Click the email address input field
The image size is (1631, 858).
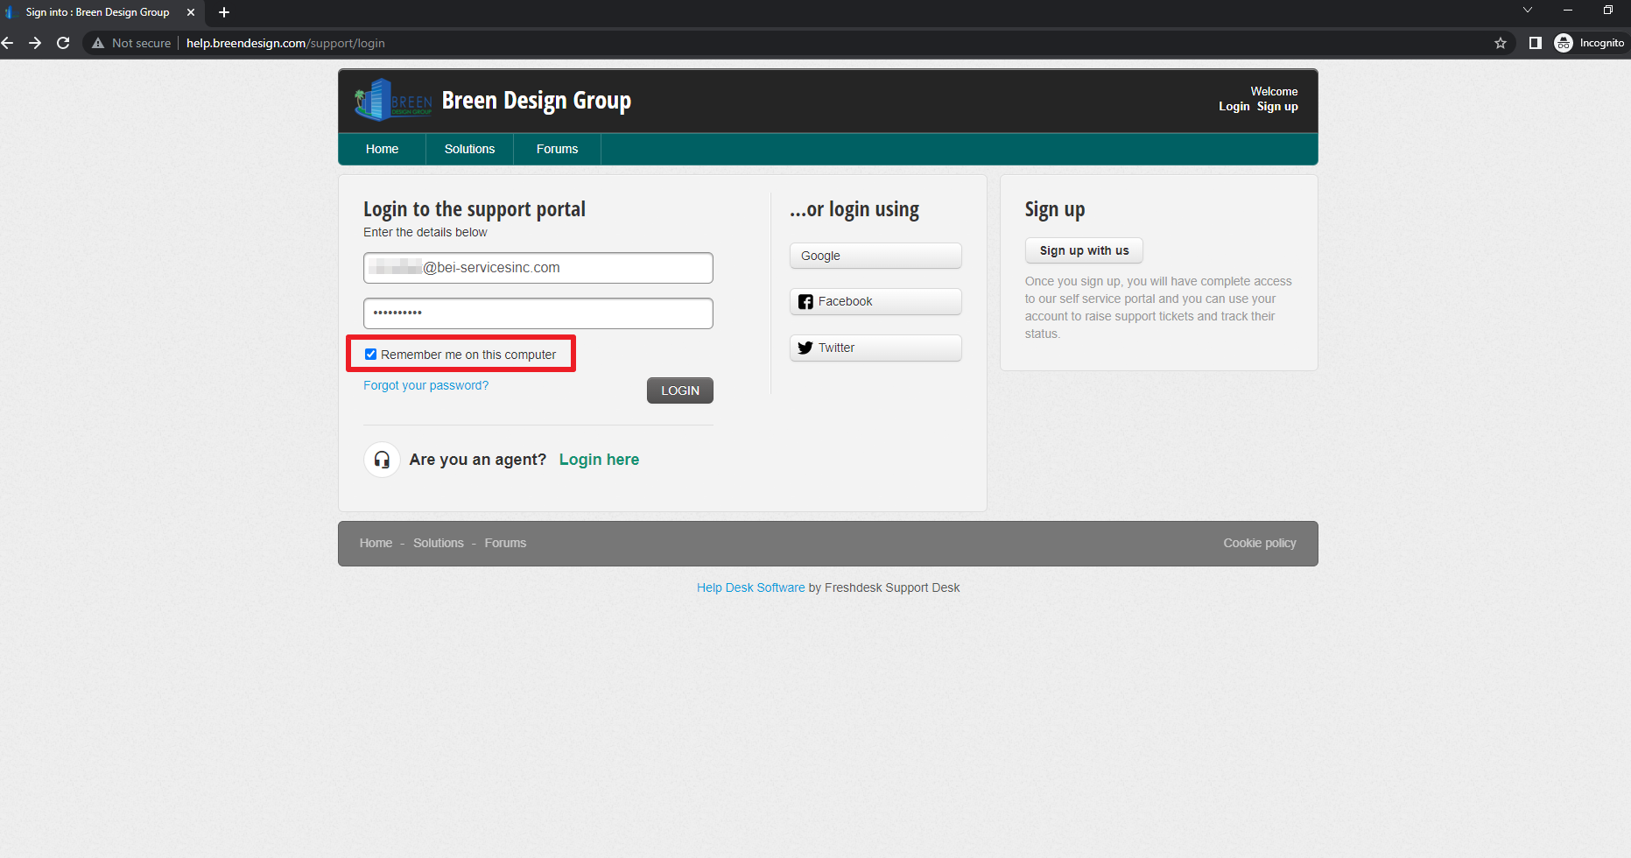538,268
